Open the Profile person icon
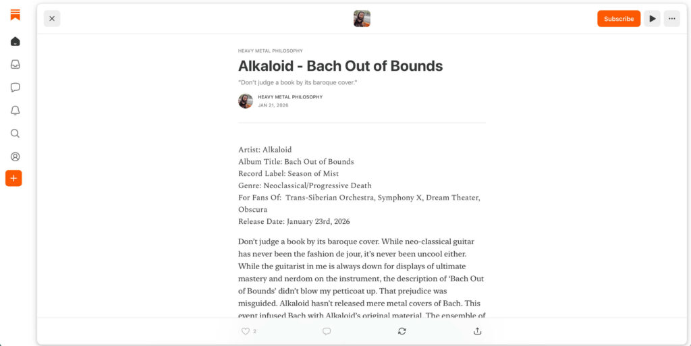This screenshot has width=691, height=346. [15, 156]
